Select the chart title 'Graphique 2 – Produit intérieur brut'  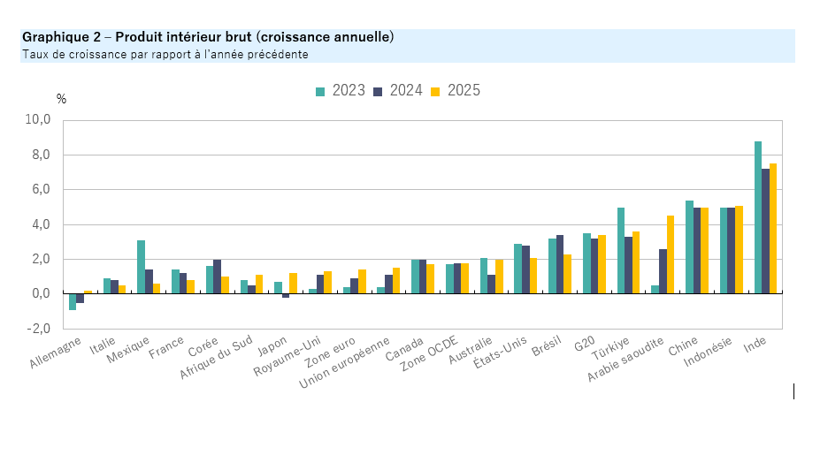point(208,37)
